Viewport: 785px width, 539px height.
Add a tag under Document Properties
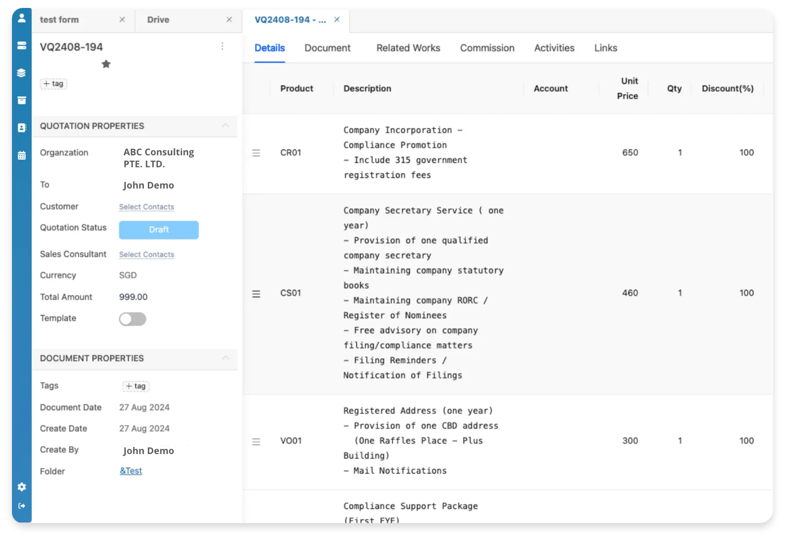136,386
